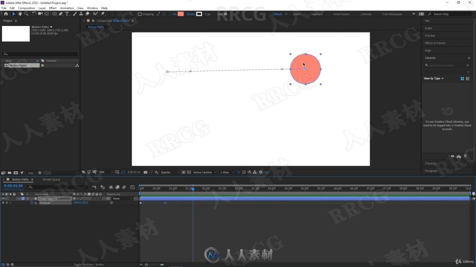
Task: Open the 50% magnification dropdown
Action: pyautogui.click(x=106, y=172)
